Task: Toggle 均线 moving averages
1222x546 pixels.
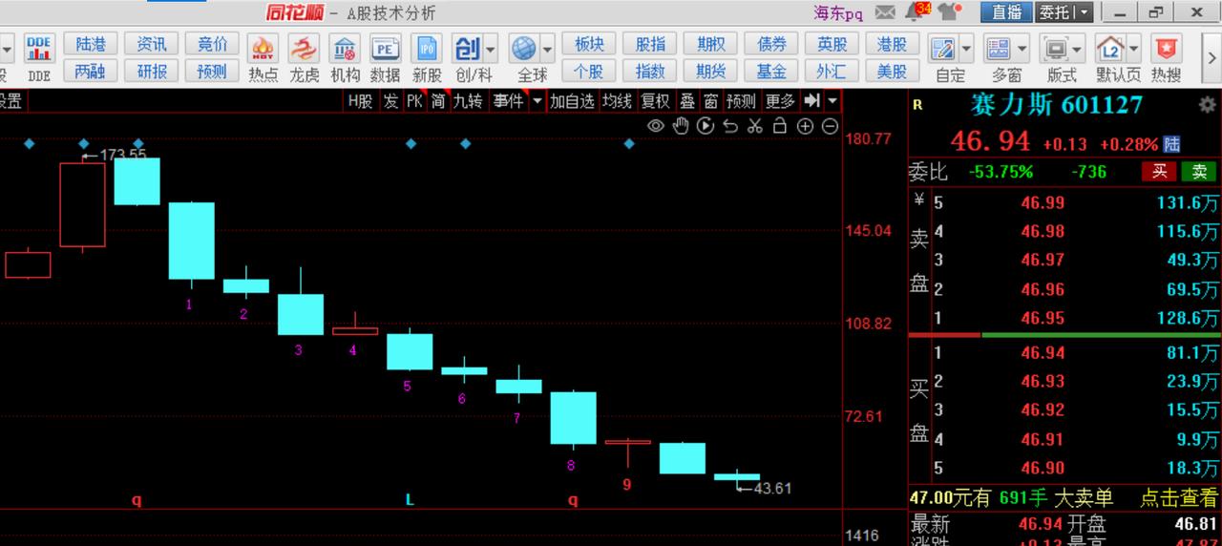Action: point(617,101)
